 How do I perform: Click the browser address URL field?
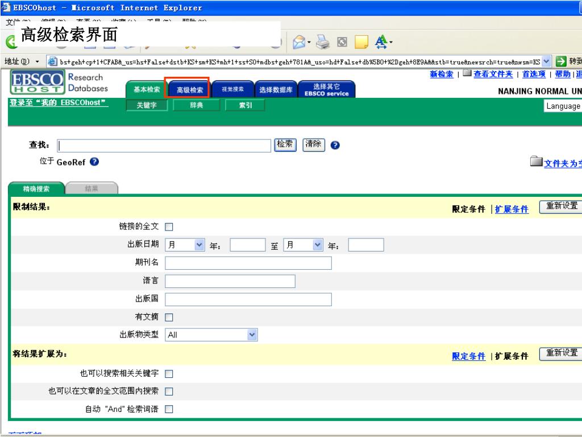pyautogui.click(x=300, y=61)
